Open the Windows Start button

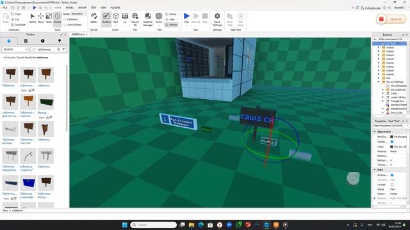coord(125,225)
